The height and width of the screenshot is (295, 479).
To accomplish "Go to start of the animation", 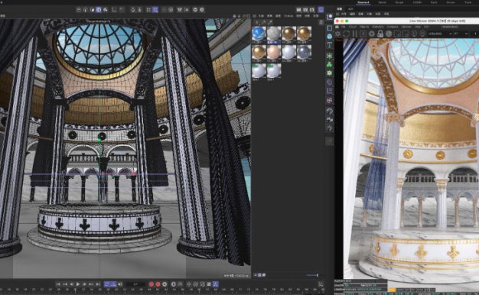I will 58,284.
